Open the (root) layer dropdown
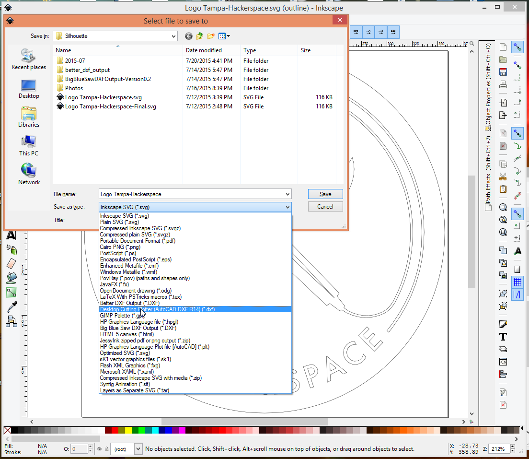Viewport: 529px width, 459px height. (138, 449)
